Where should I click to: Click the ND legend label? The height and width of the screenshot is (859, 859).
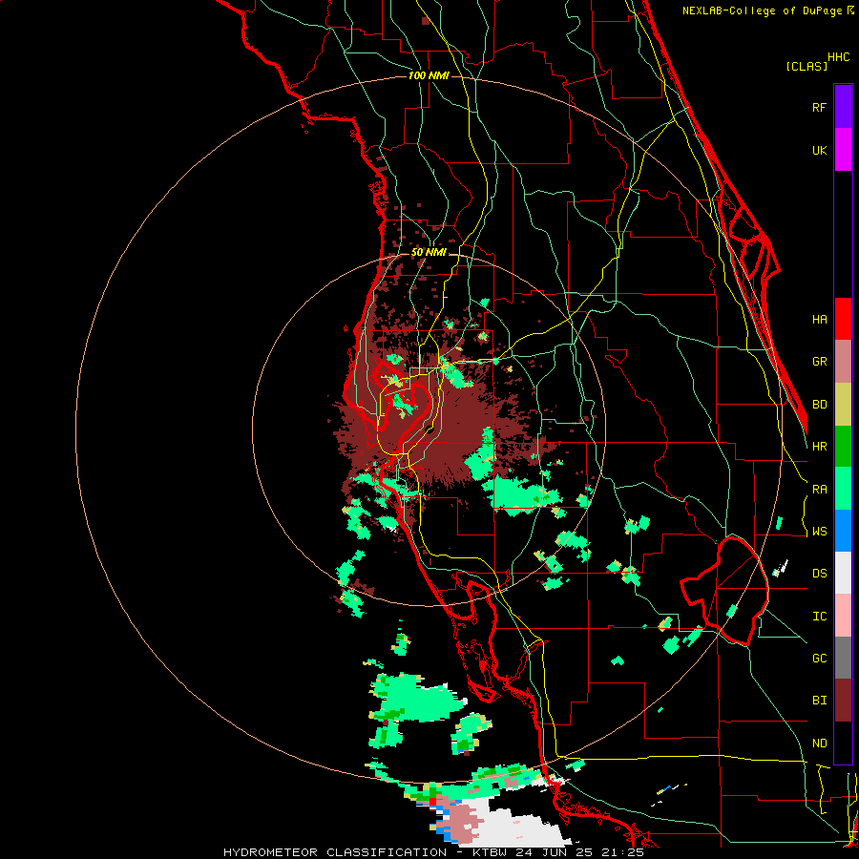(819, 744)
